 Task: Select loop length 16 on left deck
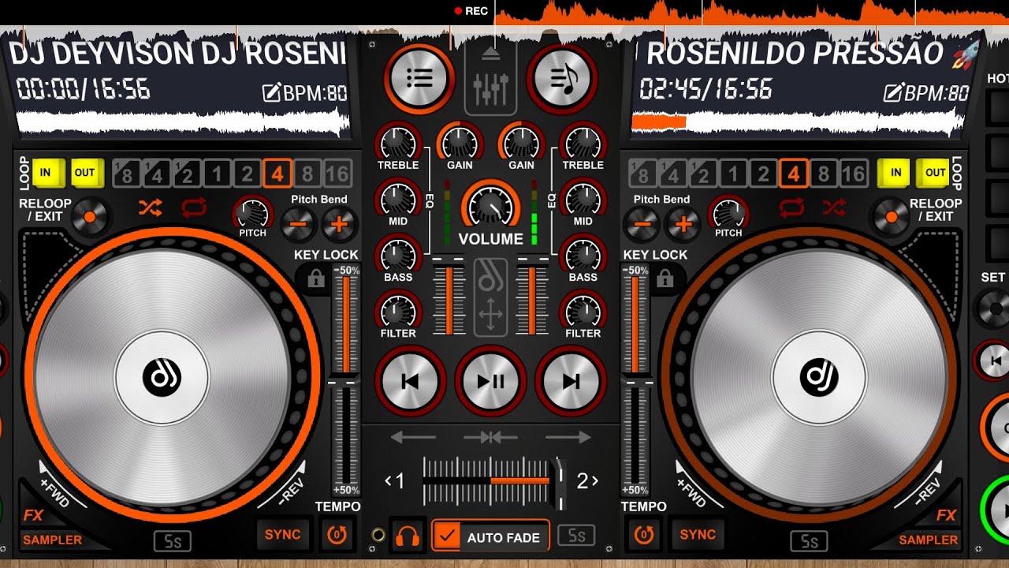tap(337, 174)
